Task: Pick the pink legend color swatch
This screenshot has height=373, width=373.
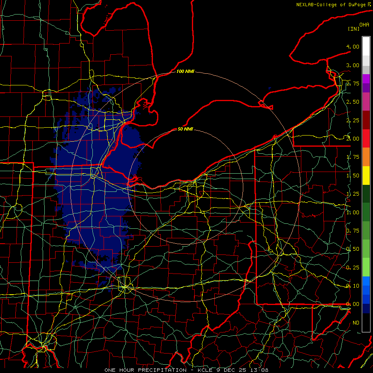Action: coord(366,102)
